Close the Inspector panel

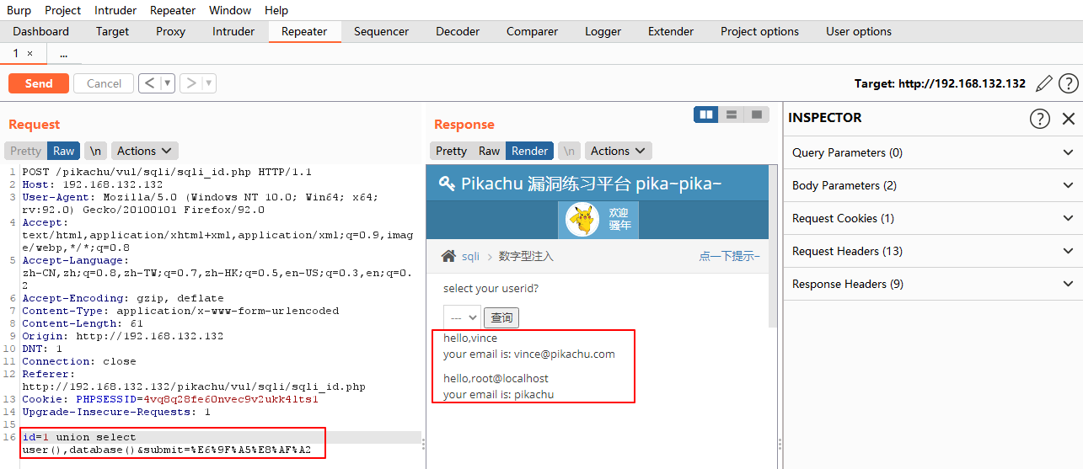pyautogui.click(x=1069, y=119)
